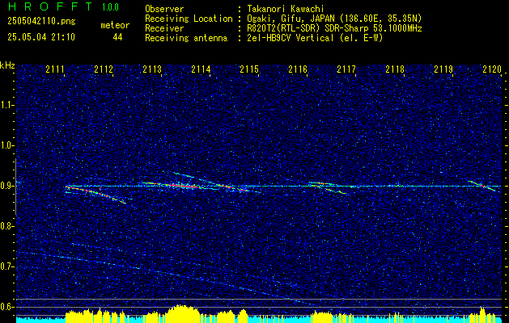Click the 0.7 kHz axis label
Viewport: 509px width, 323px height.
[6, 266]
